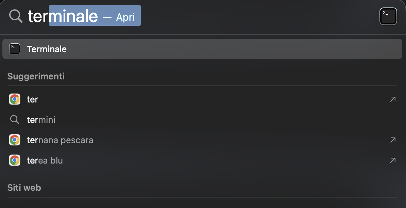Click the diagonal arrow next to the ter suggestion

click(x=393, y=99)
